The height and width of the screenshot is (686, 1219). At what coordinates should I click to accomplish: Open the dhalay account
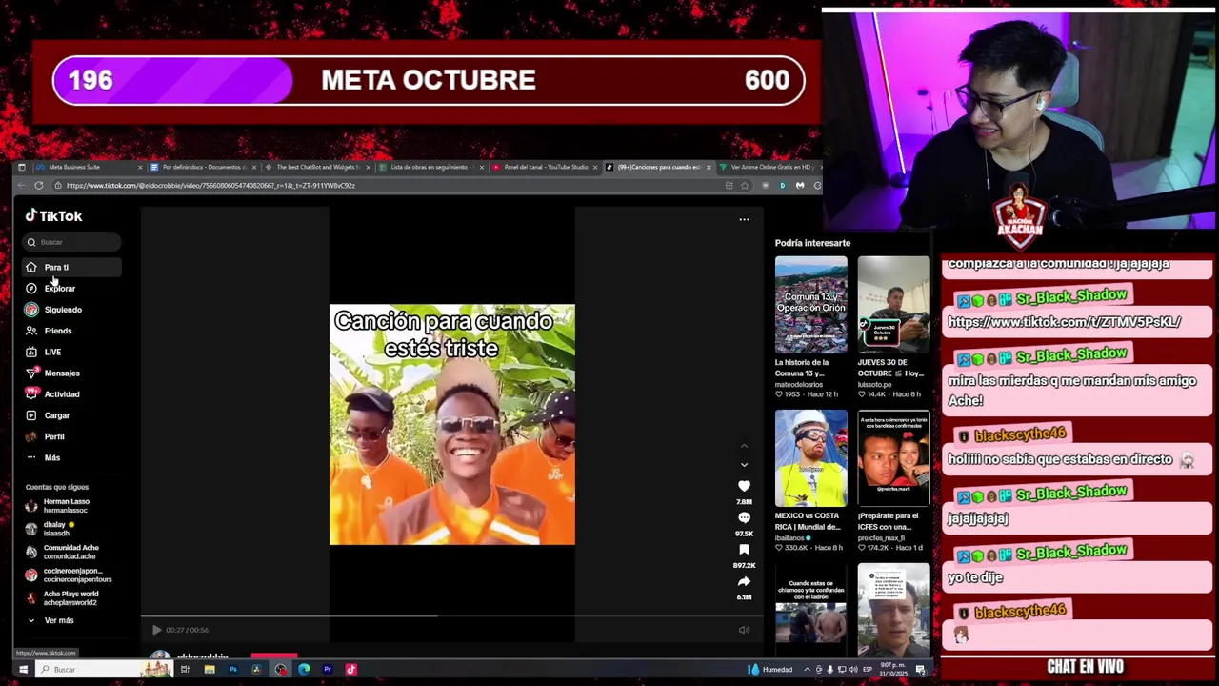[71, 529]
